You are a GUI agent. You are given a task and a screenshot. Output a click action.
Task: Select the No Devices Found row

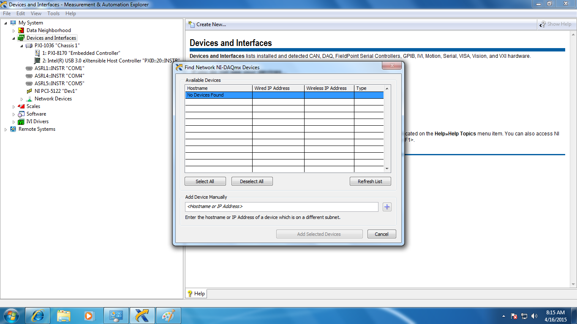284,95
